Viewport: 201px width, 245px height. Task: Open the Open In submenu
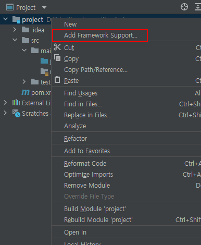(127, 232)
